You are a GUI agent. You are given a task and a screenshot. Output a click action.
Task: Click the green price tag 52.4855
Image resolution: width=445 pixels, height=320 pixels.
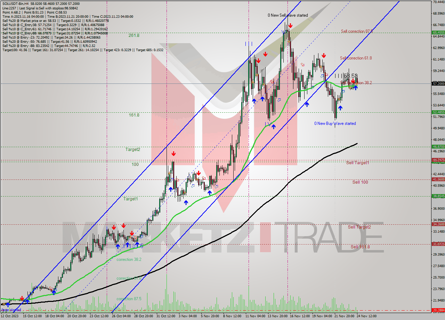click(x=438, y=112)
